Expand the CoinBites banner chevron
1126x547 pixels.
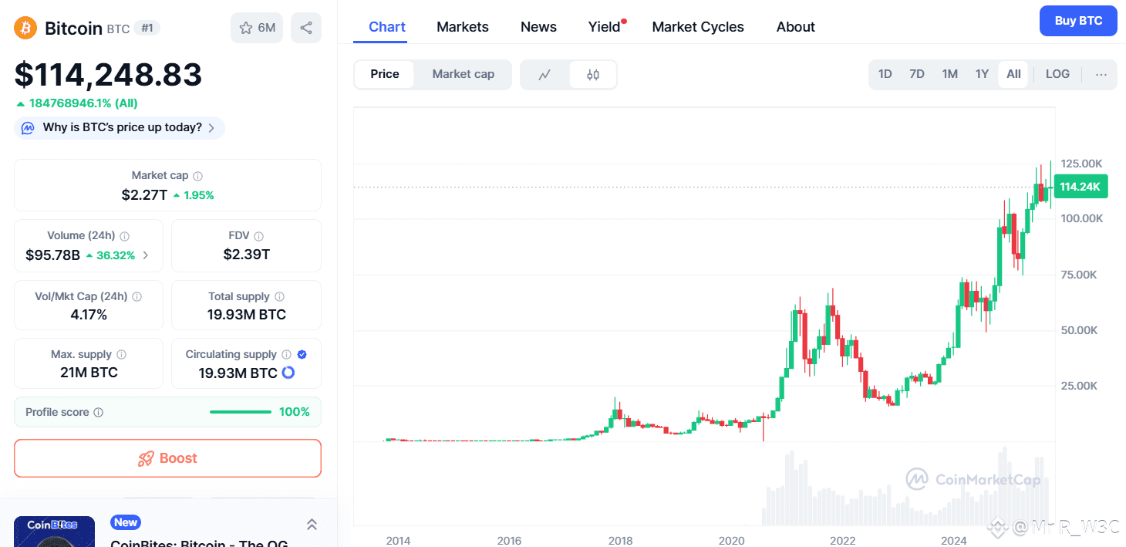[x=312, y=525]
